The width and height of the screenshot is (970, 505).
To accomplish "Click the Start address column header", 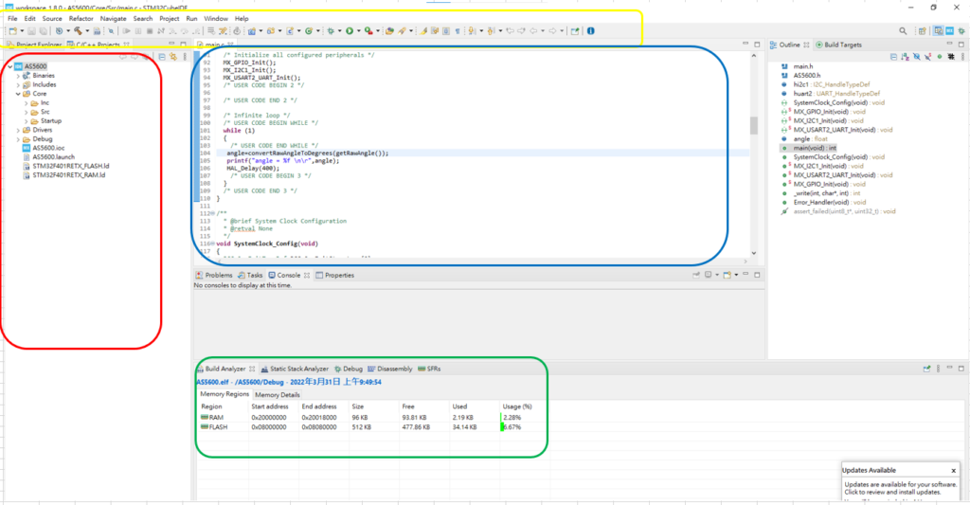I will (x=270, y=406).
